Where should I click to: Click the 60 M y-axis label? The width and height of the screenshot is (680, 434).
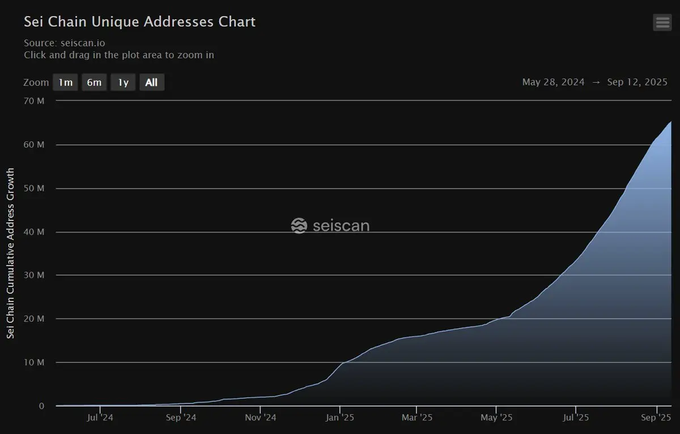point(35,145)
